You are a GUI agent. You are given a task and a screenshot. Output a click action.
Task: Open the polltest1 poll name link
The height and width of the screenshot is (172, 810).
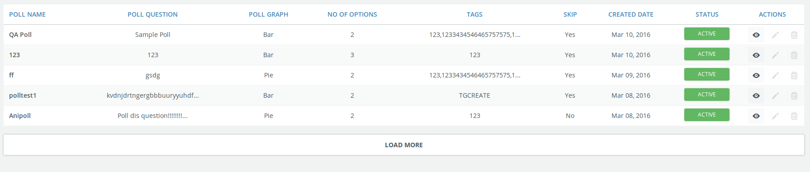click(23, 95)
